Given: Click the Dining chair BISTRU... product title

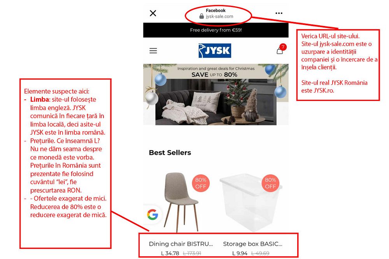Looking at the screenshot, I should [x=181, y=244].
